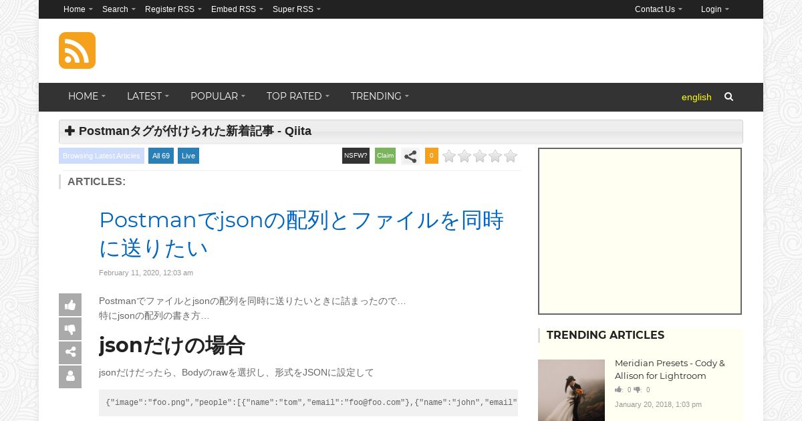
Task: Rate feed two stars
Action: click(x=464, y=156)
